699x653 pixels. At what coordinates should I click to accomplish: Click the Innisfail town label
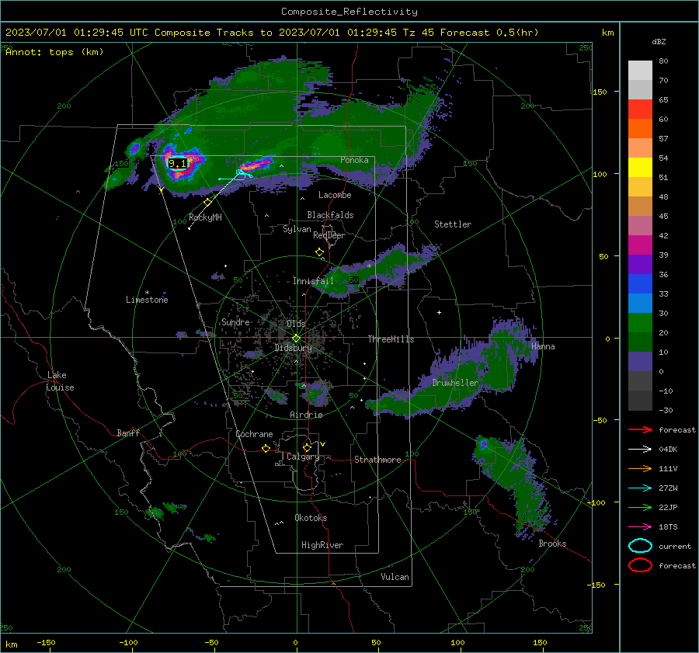click(313, 281)
